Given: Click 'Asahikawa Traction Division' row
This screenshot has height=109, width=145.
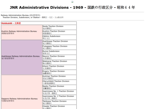Looking at the screenshot, I should pos(59,42).
